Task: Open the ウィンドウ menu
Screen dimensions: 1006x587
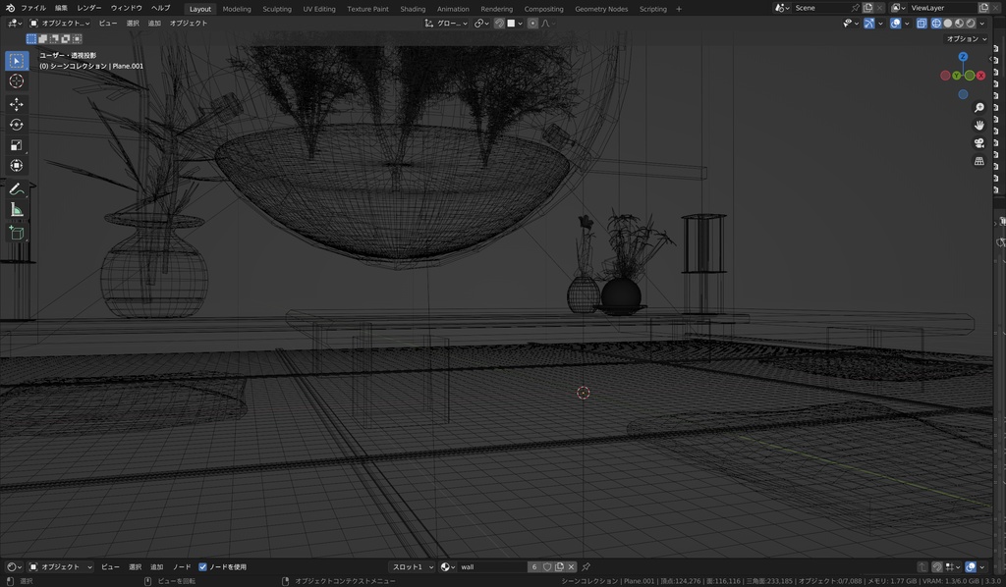Action: point(127,8)
